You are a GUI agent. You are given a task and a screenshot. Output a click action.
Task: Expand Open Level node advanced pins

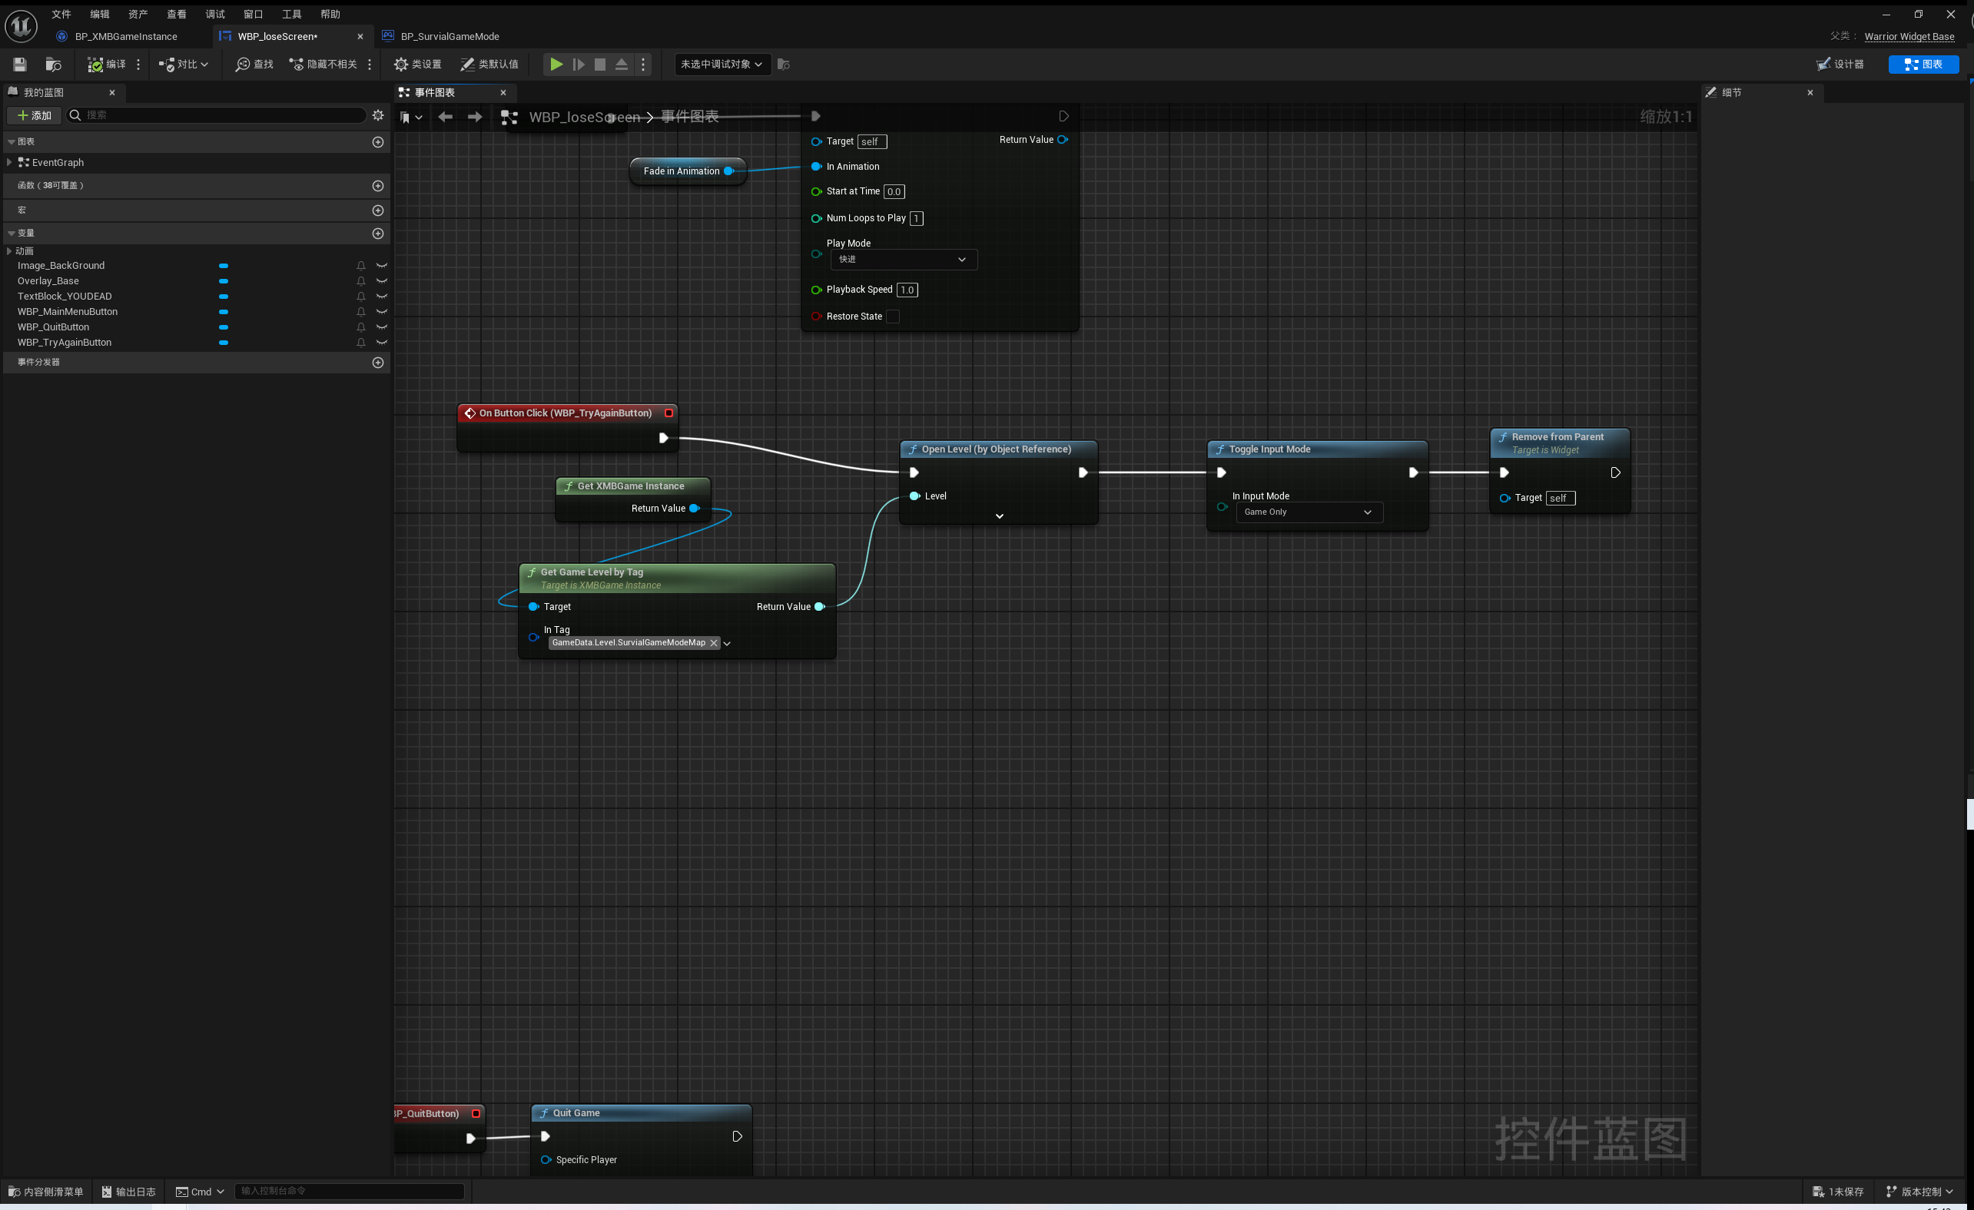point(999,516)
